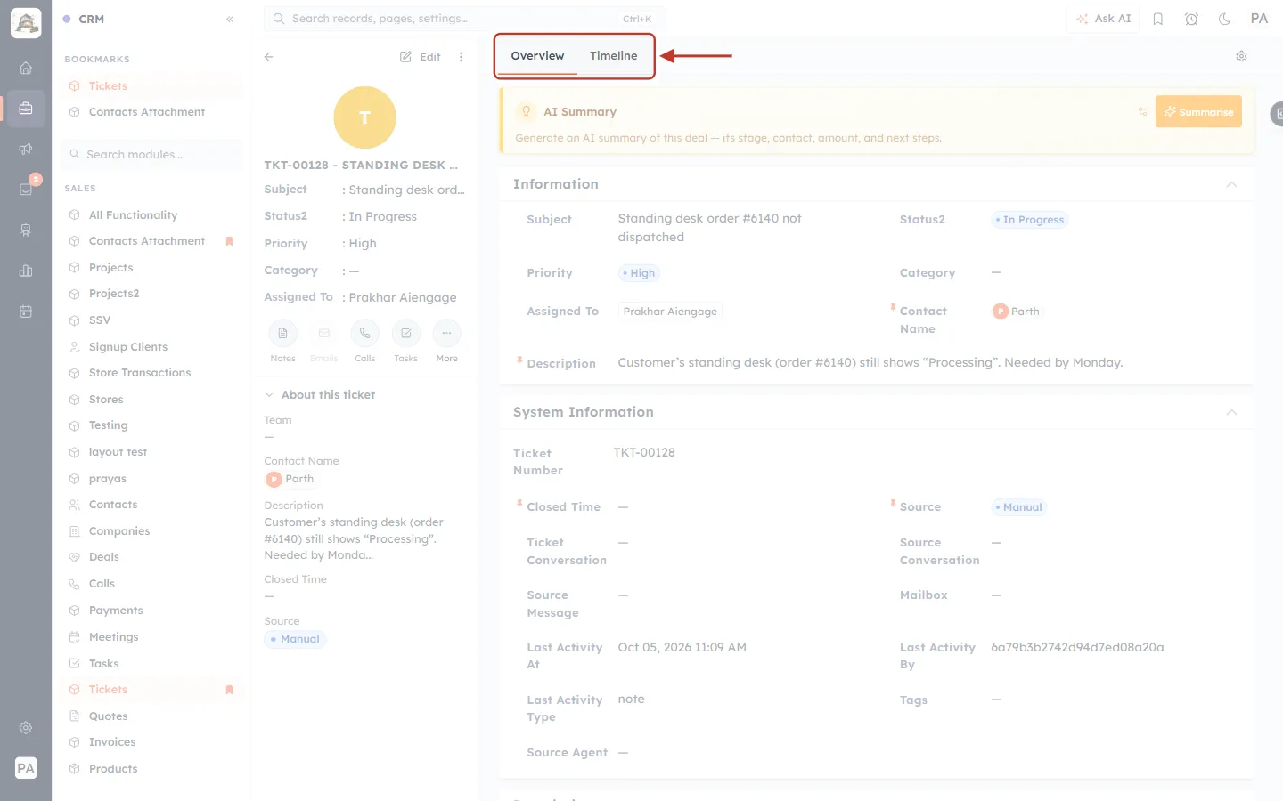Viewport: 1283px width, 801px height.
Task: Click the Manual source badge in System Information
Action: click(1019, 507)
